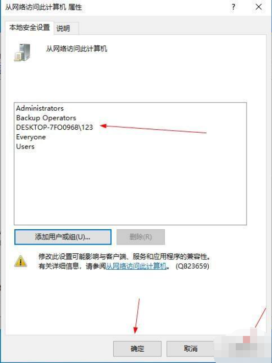The height and width of the screenshot is (363, 272).
Task: Select the Everyone entry
Action: [31, 137]
